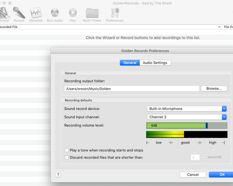Click the seconds value field

(195, 157)
